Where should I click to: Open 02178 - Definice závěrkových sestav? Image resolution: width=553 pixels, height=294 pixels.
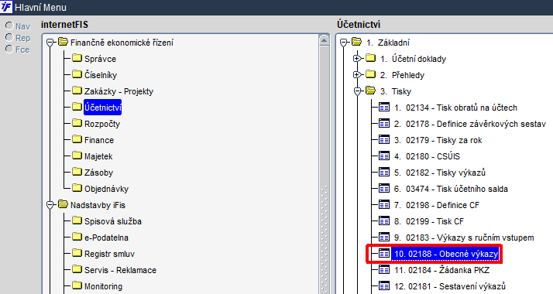(470, 124)
